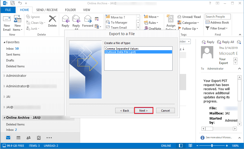Switch to Normal view in status bar
244x149 pixels.
click(181, 146)
